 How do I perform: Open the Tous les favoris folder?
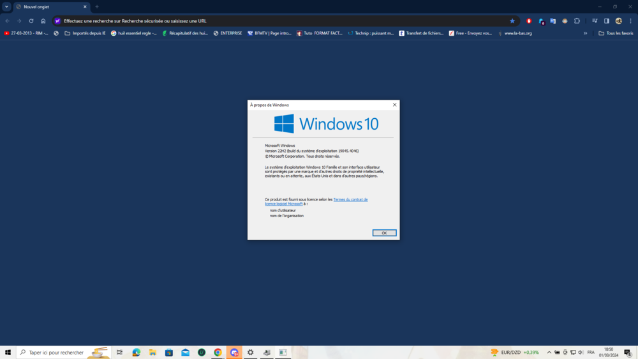pos(616,33)
